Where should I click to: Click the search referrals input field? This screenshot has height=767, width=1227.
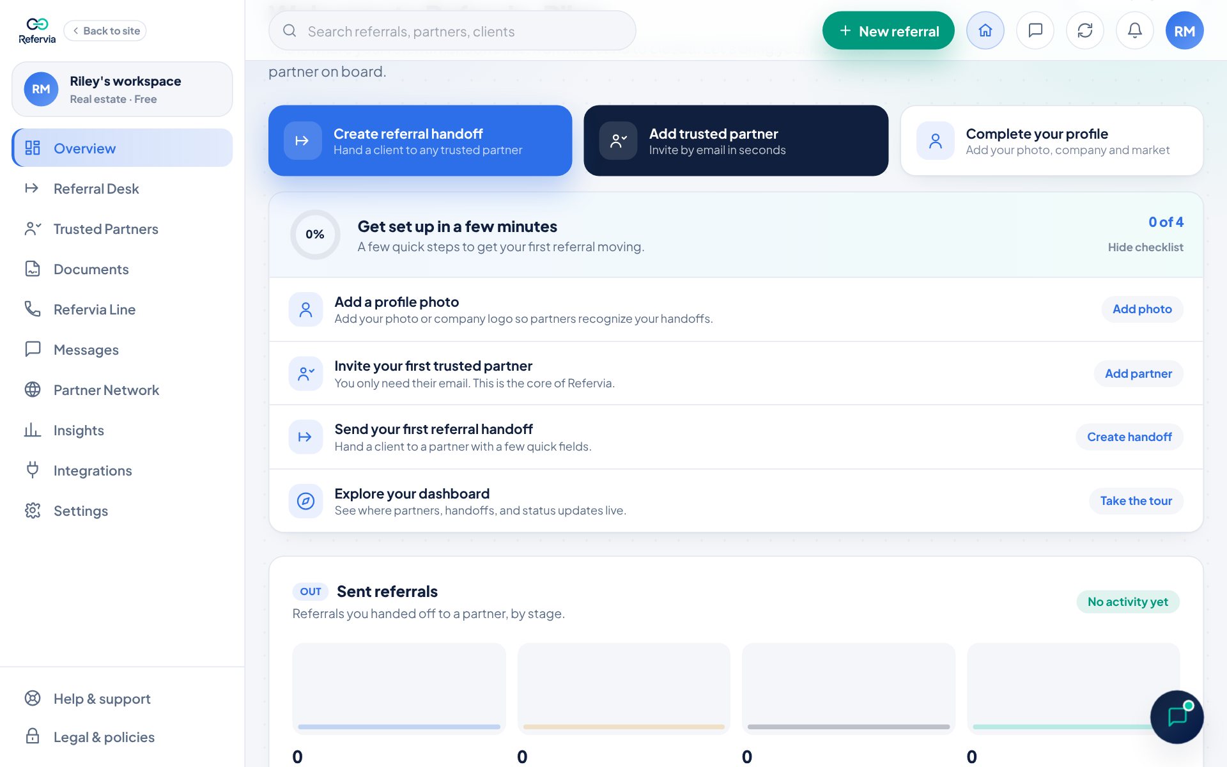click(452, 31)
